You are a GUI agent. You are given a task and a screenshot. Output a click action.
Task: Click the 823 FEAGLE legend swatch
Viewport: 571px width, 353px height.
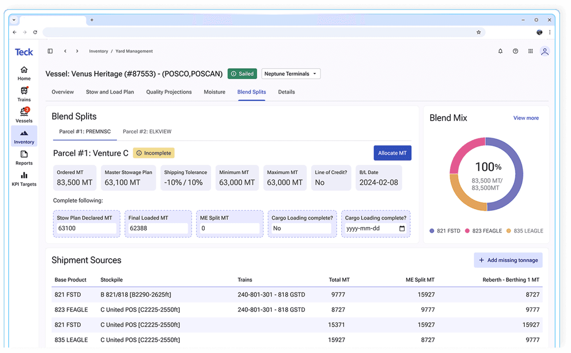click(x=467, y=231)
